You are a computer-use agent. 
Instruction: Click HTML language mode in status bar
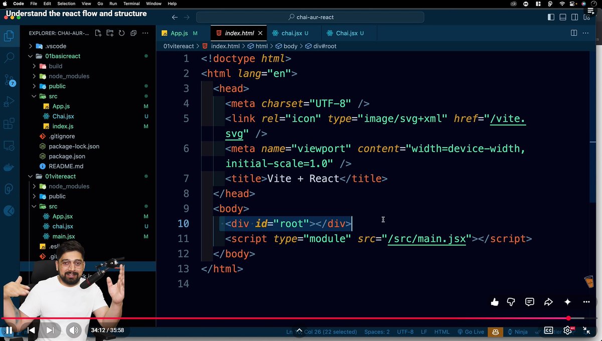pyautogui.click(x=441, y=331)
